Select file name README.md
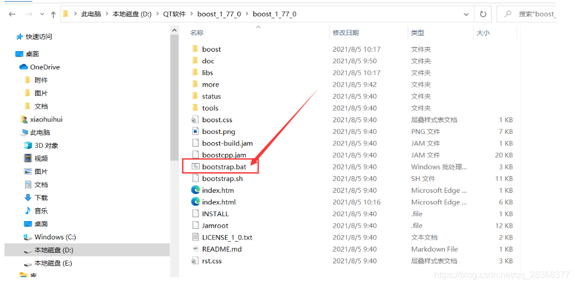Image resolution: width=575 pixels, height=285 pixels. pyautogui.click(x=222, y=249)
